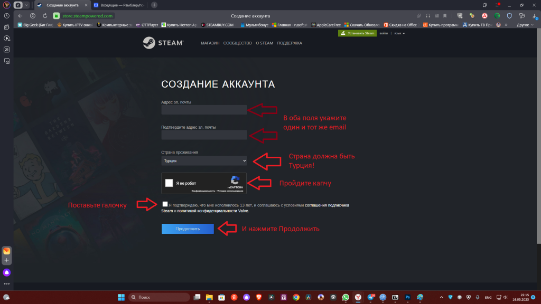Reload the page with the refresh icon
The image size is (541, 304).
(x=45, y=16)
